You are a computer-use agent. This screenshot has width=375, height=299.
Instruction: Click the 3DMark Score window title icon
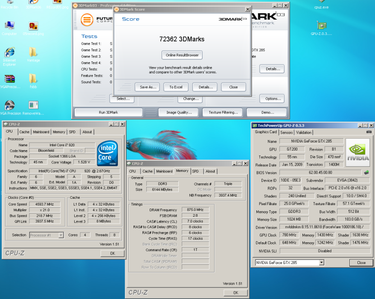[x=116, y=9]
